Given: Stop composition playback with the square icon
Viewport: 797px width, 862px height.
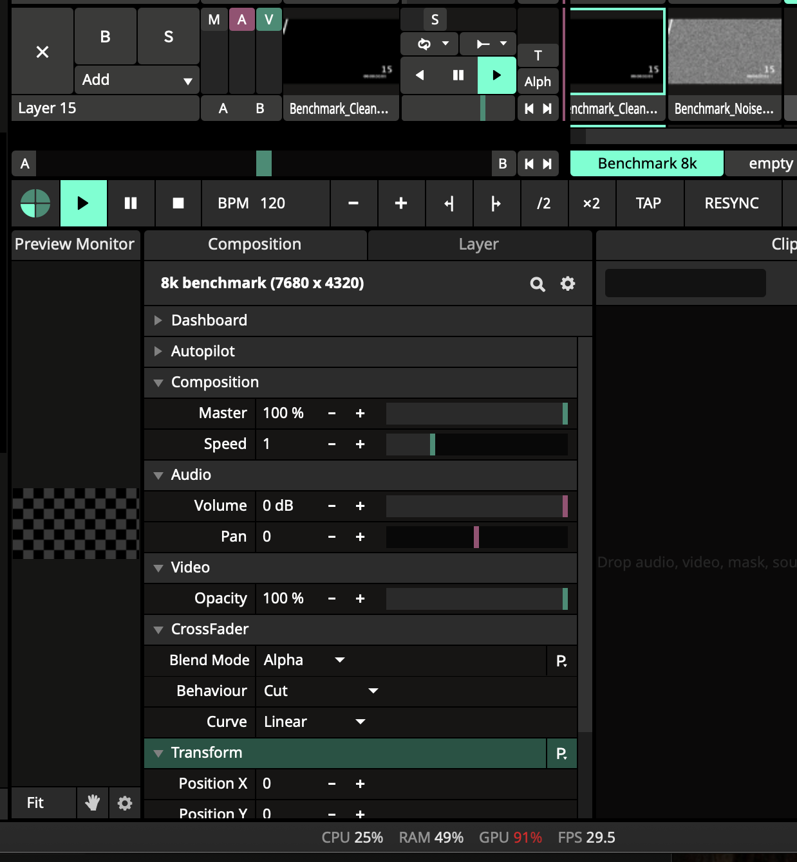Looking at the screenshot, I should [178, 203].
